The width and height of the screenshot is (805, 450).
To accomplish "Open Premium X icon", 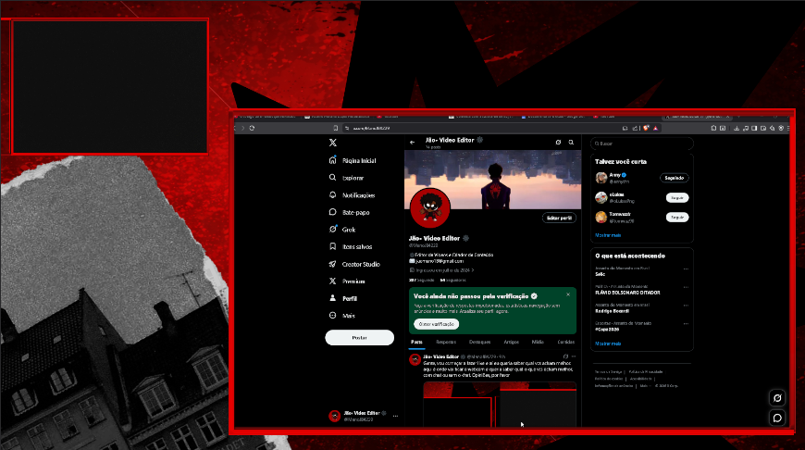I will tap(333, 281).
